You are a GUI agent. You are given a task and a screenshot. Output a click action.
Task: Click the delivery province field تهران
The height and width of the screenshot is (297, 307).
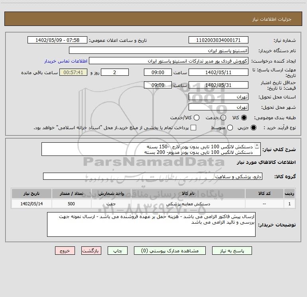tap(218, 96)
